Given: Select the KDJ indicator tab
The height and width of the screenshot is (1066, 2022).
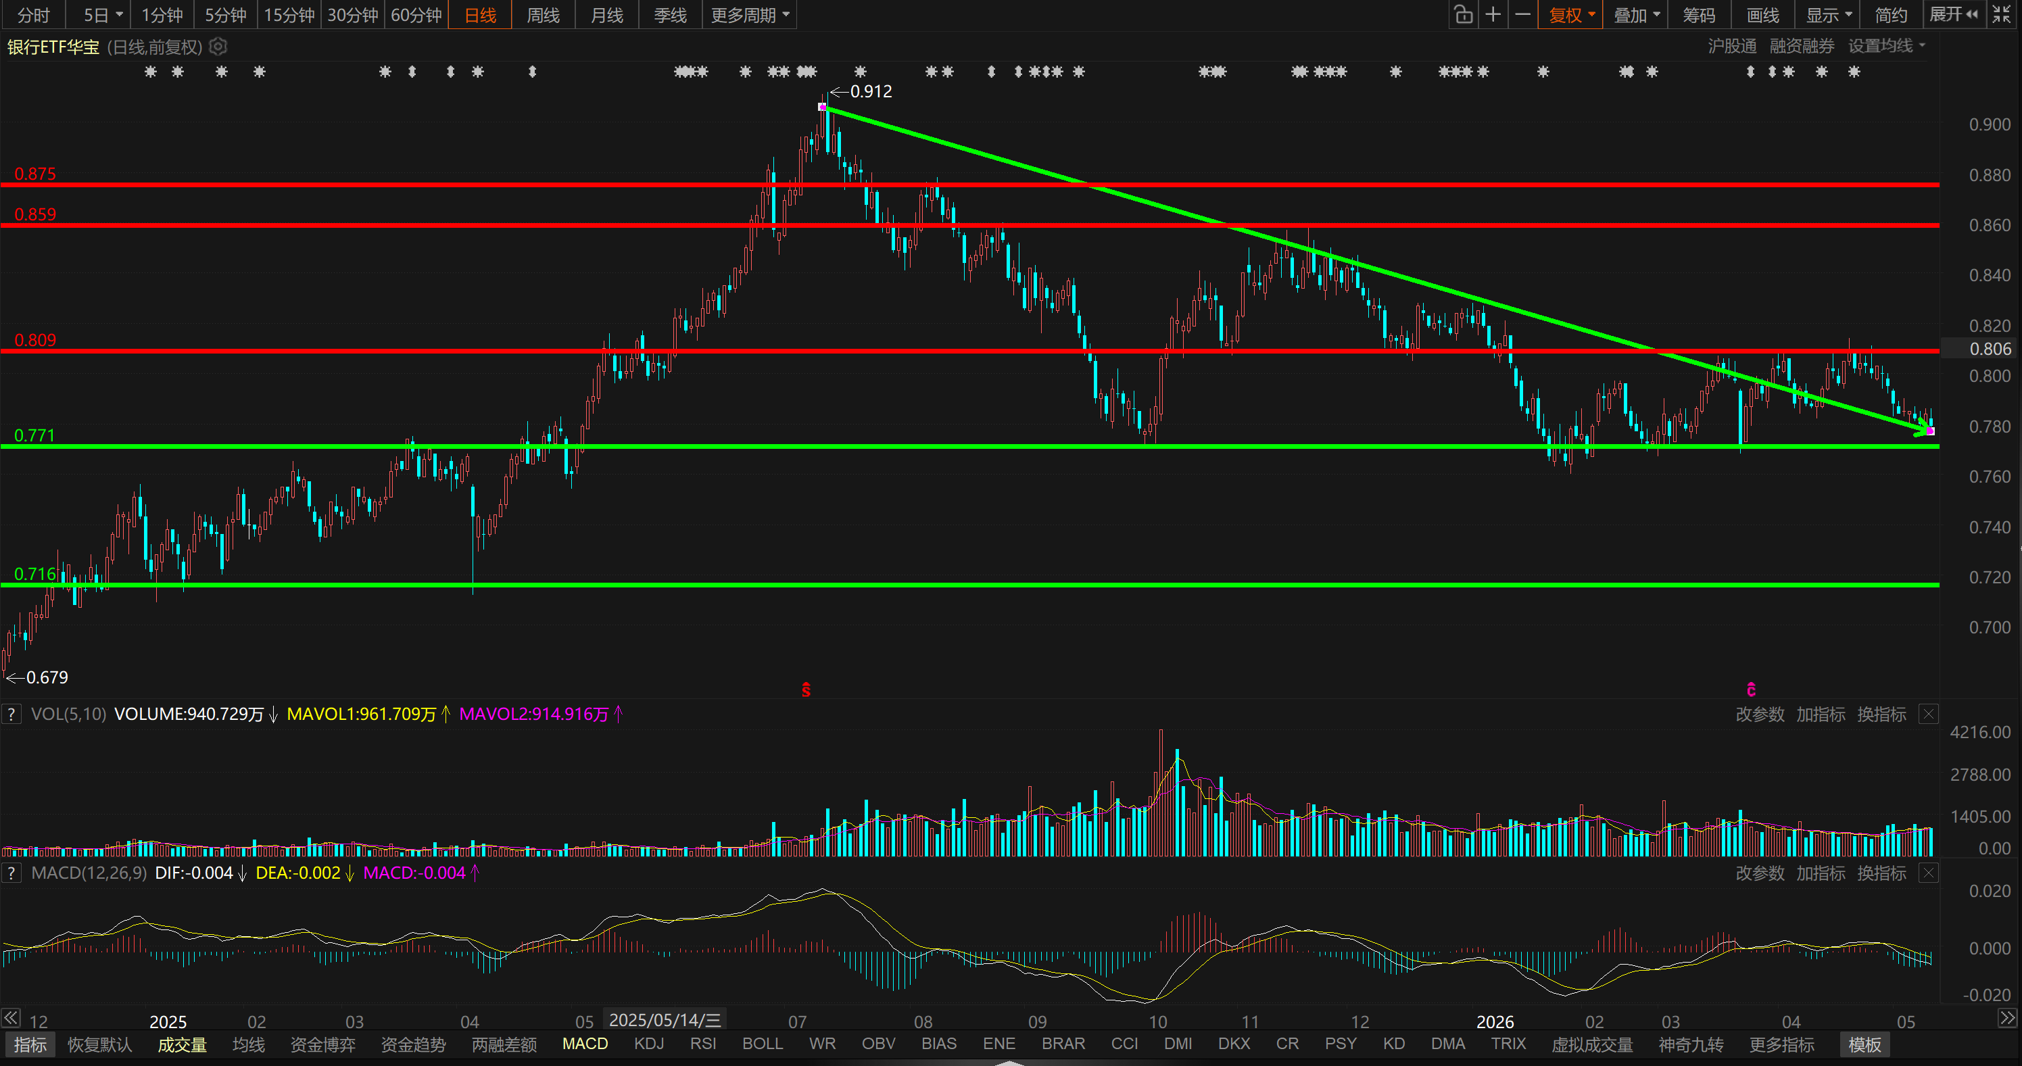Looking at the screenshot, I should [x=649, y=1044].
